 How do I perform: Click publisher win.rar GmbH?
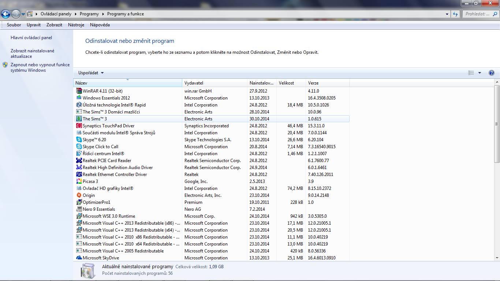(x=198, y=91)
